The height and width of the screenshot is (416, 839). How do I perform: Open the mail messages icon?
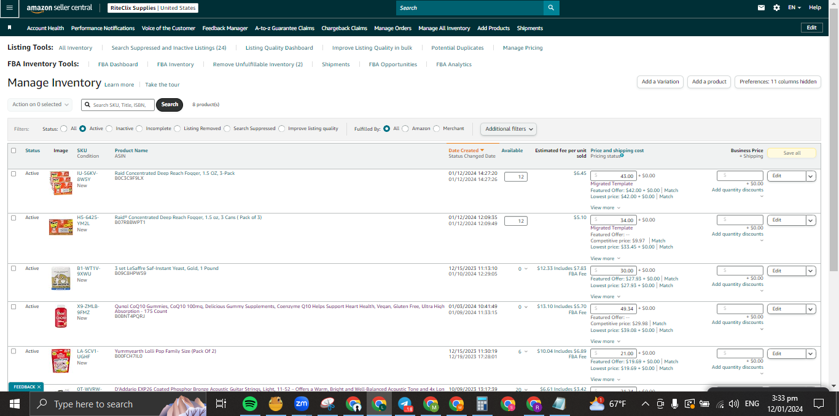pos(762,8)
